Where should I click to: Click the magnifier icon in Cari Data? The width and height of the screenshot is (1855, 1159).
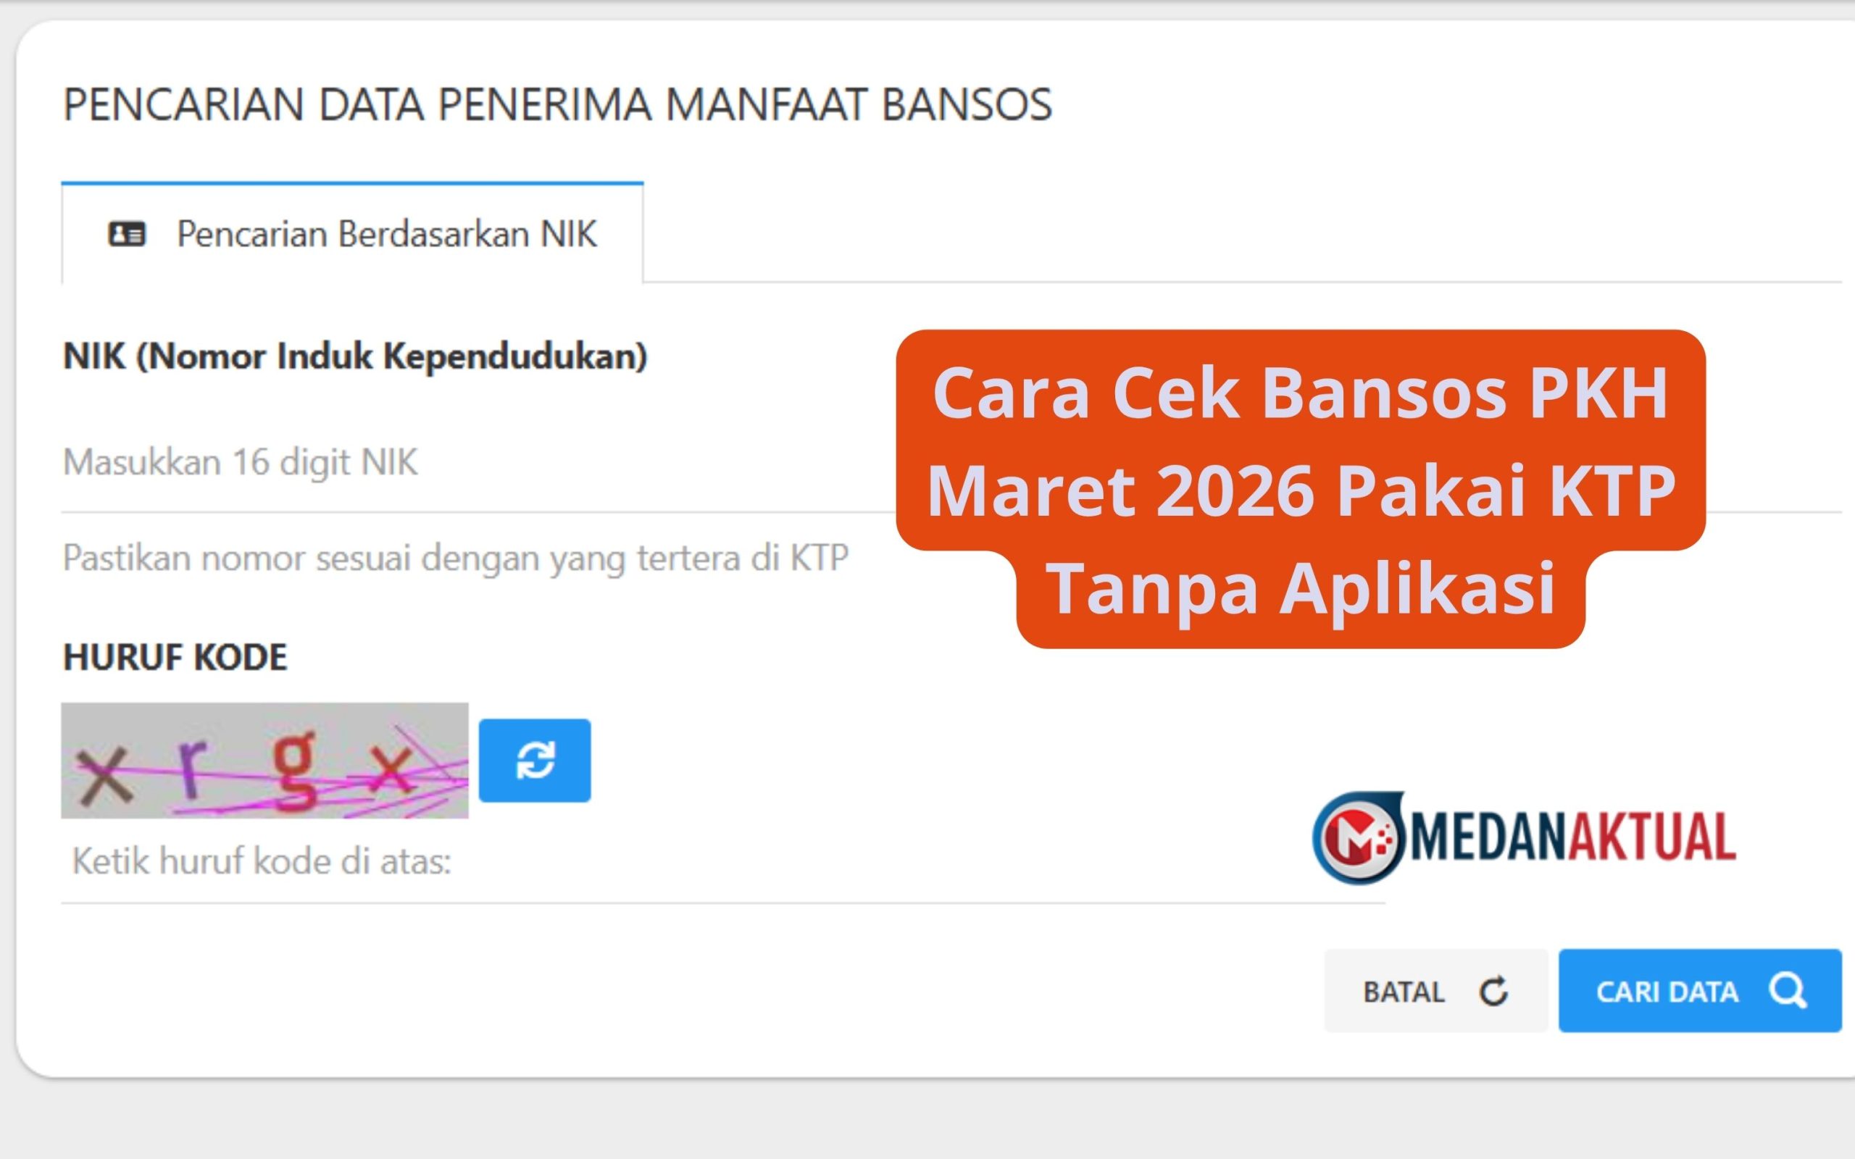(x=1788, y=990)
